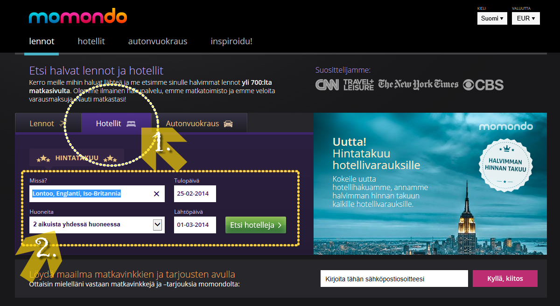Open autonvuokraus in the top navigation
Viewport: 560px width, 306px height.
(158, 41)
